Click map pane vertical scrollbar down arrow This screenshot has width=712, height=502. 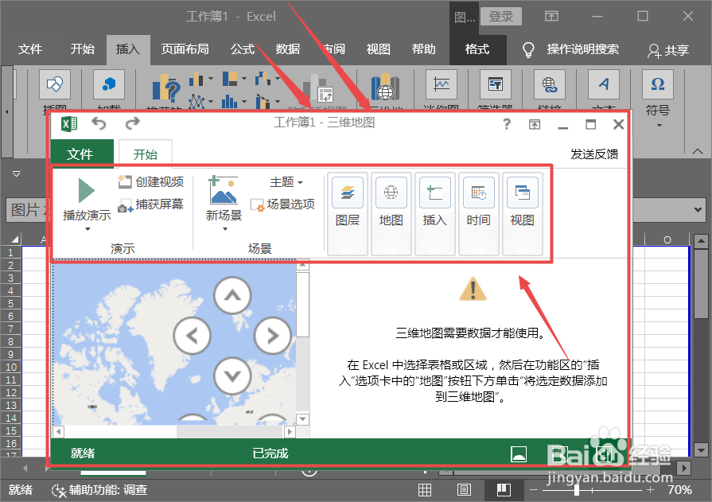(x=303, y=418)
